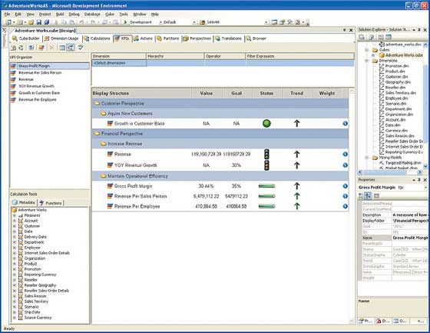This screenshot has height=333, width=430.
Task: Collapse the Dimensions folder in Solution Explorer
Action: [x=367, y=61]
